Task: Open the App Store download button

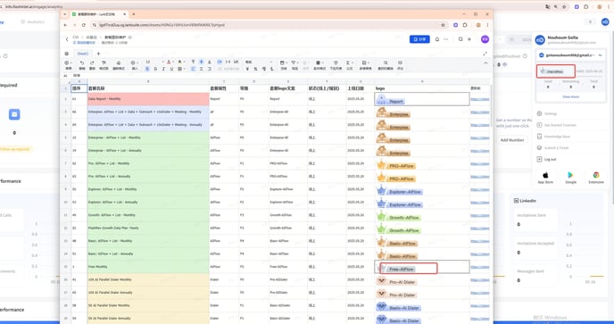Action: click(545, 178)
